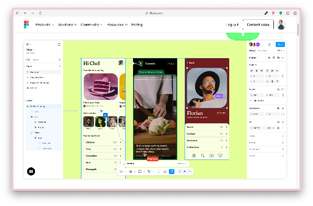Select the Move tool in bottom toolbar
The width and height of the screenshot is (313, 206).
(x=121, y=171)
